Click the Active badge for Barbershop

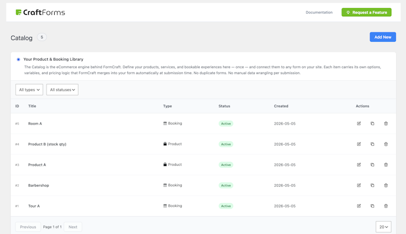point(226,185)
